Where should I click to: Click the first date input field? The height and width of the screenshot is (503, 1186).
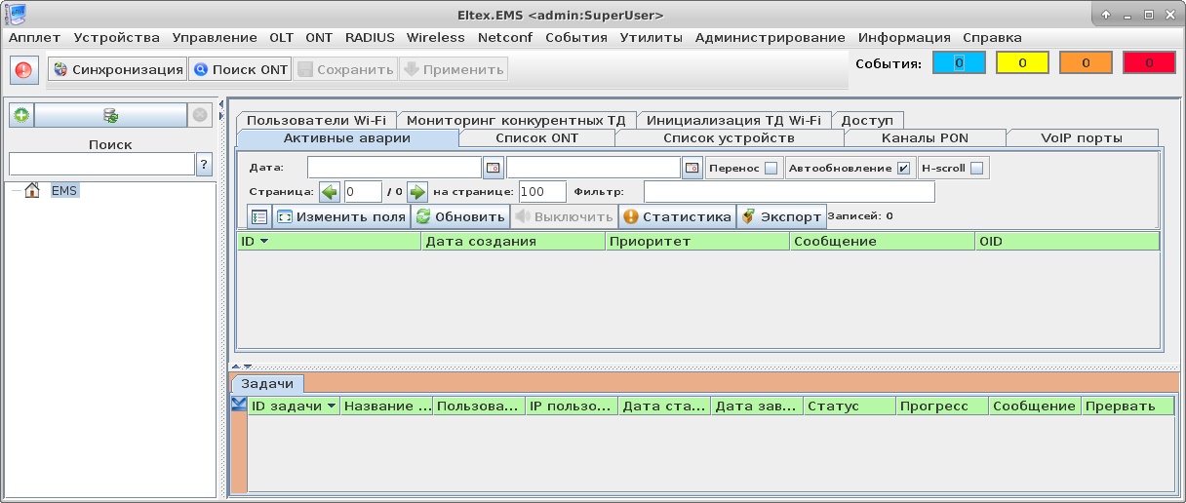coord(394,168)
